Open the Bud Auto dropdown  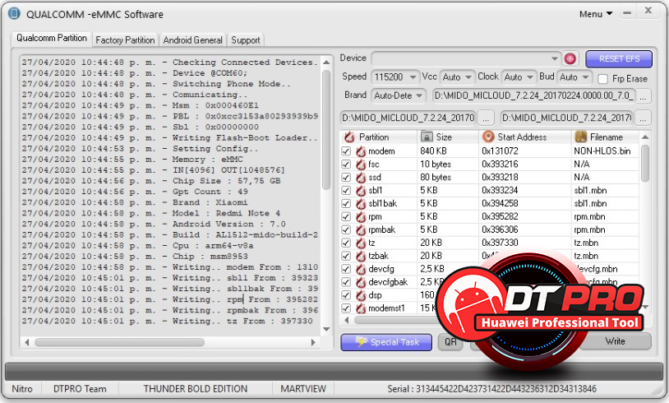click(x=585, y=77)
